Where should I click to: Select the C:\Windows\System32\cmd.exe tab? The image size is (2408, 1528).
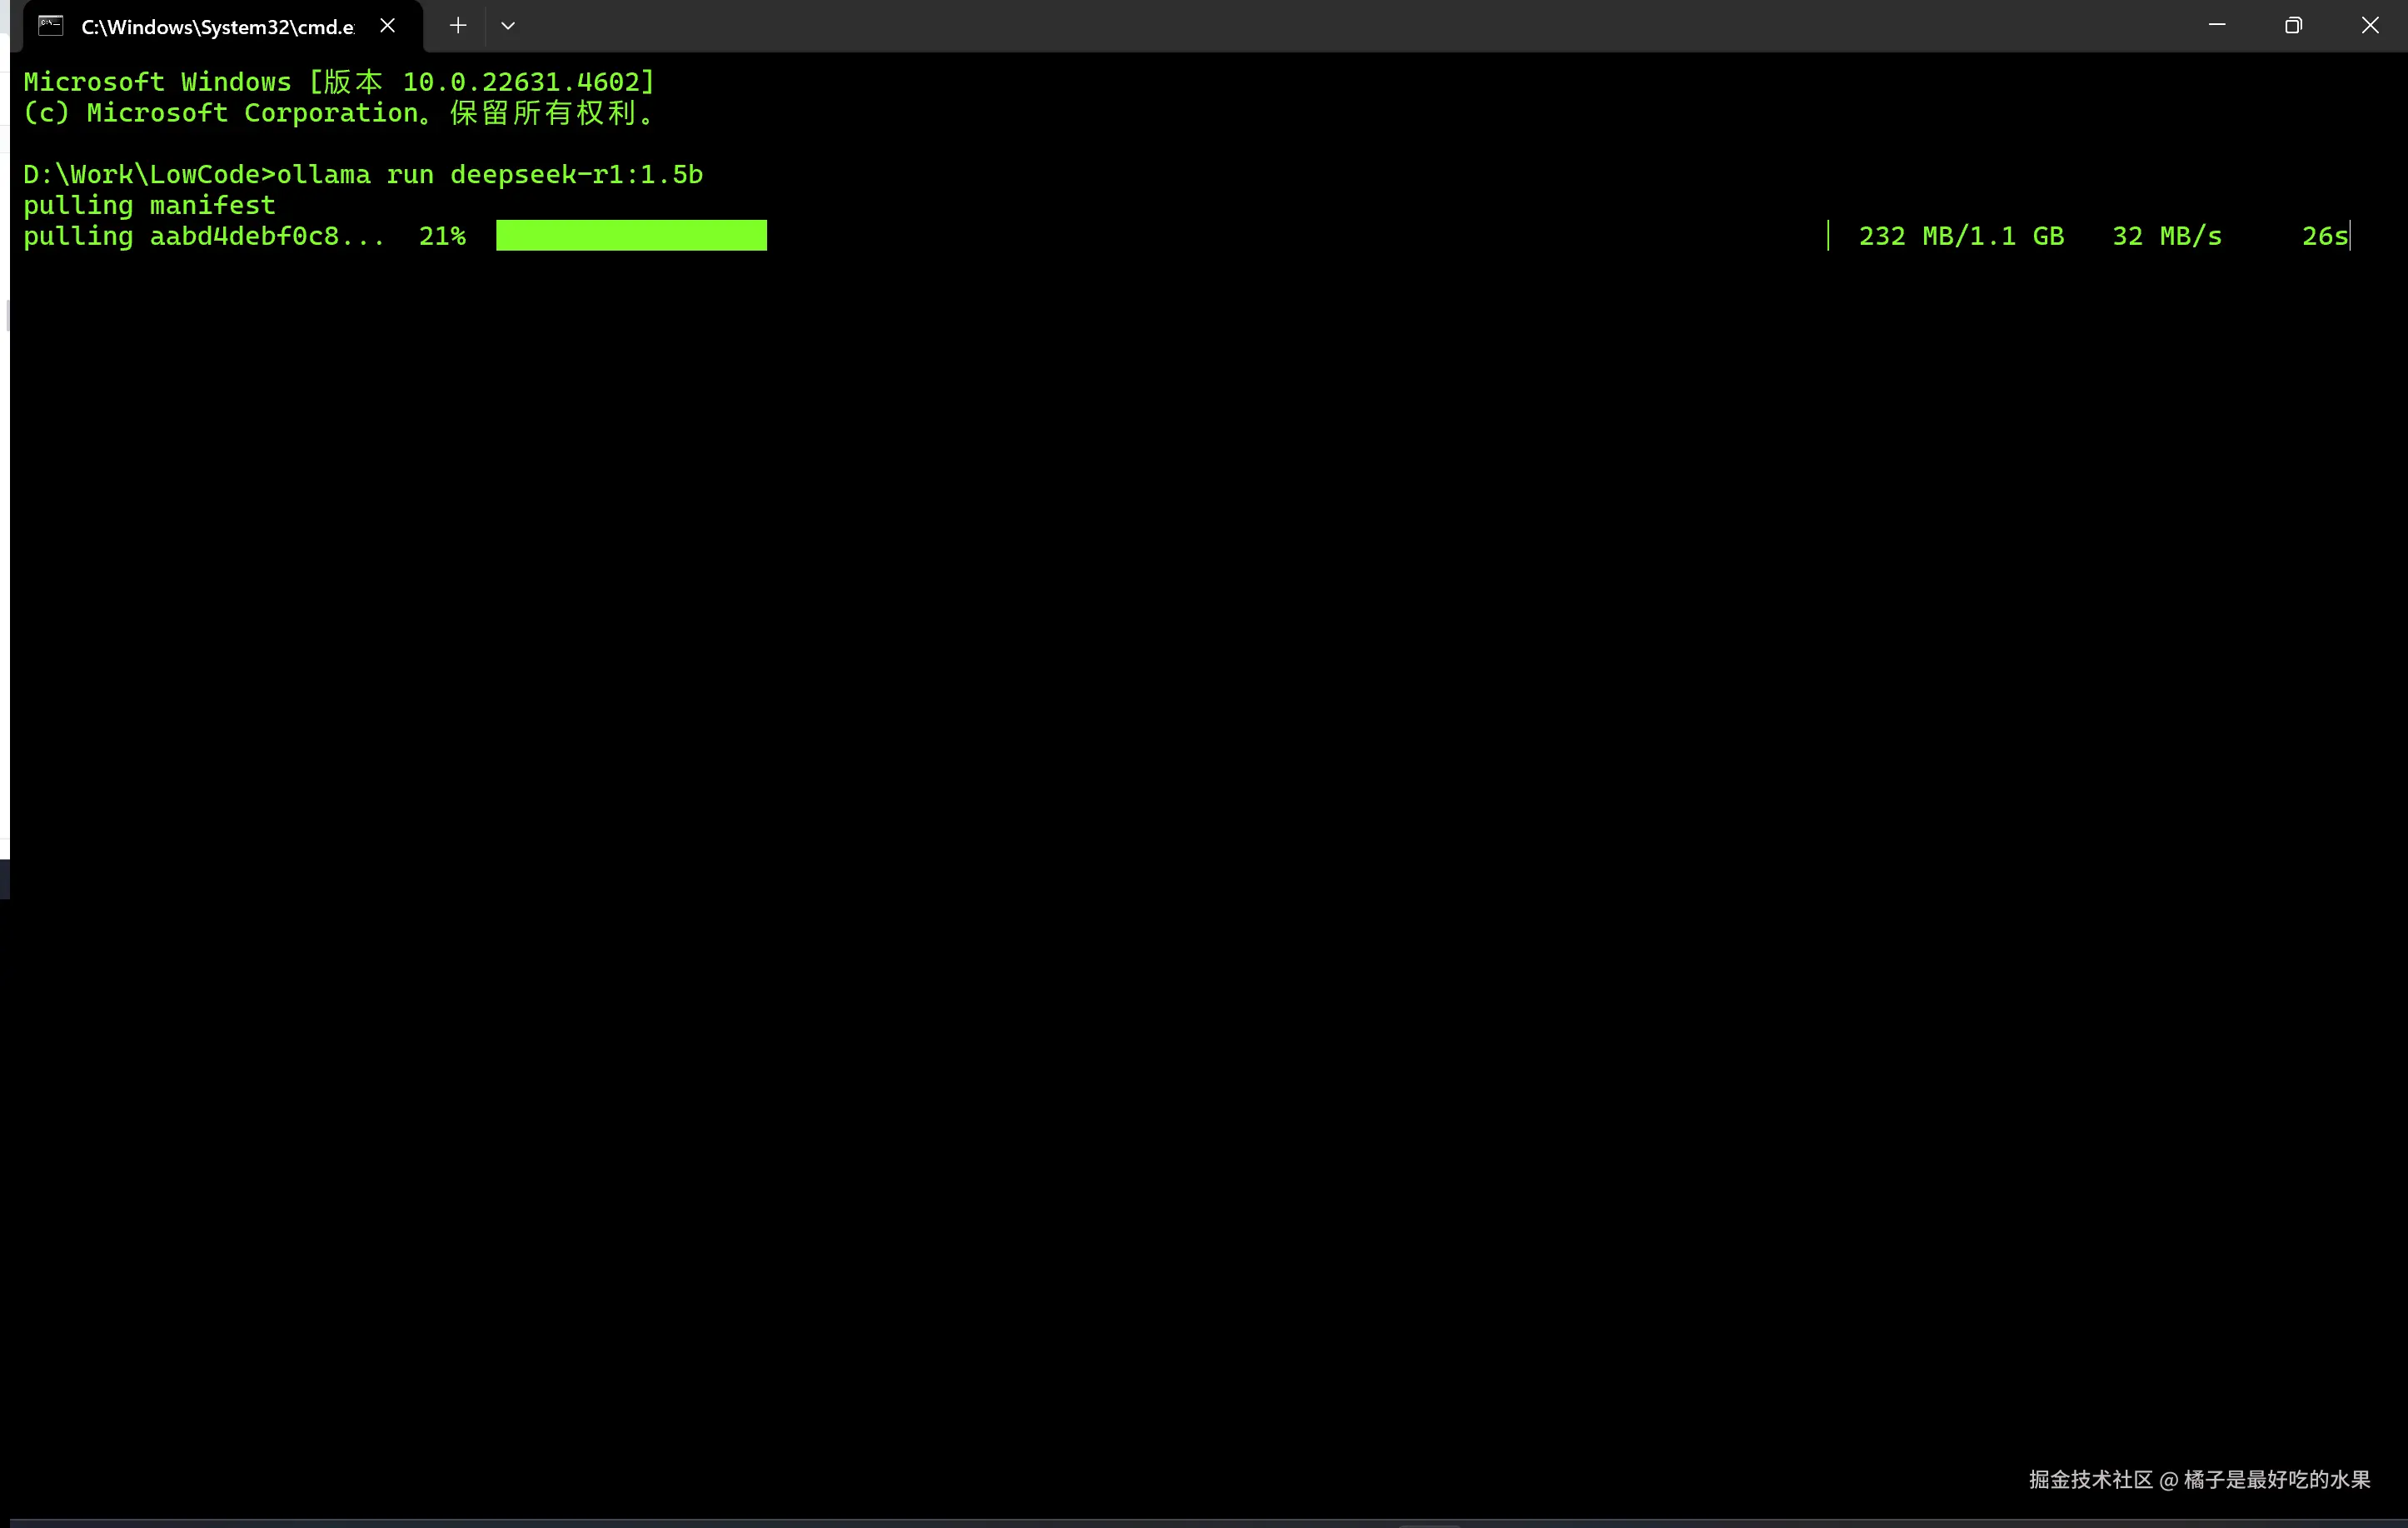[x=217, y=27]
